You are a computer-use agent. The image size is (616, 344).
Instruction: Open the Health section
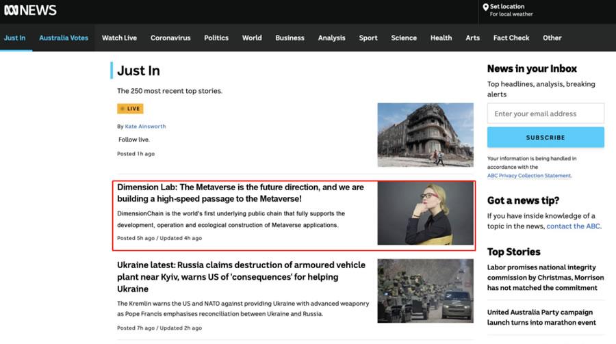pyautogui.click(x=441, y=38)
